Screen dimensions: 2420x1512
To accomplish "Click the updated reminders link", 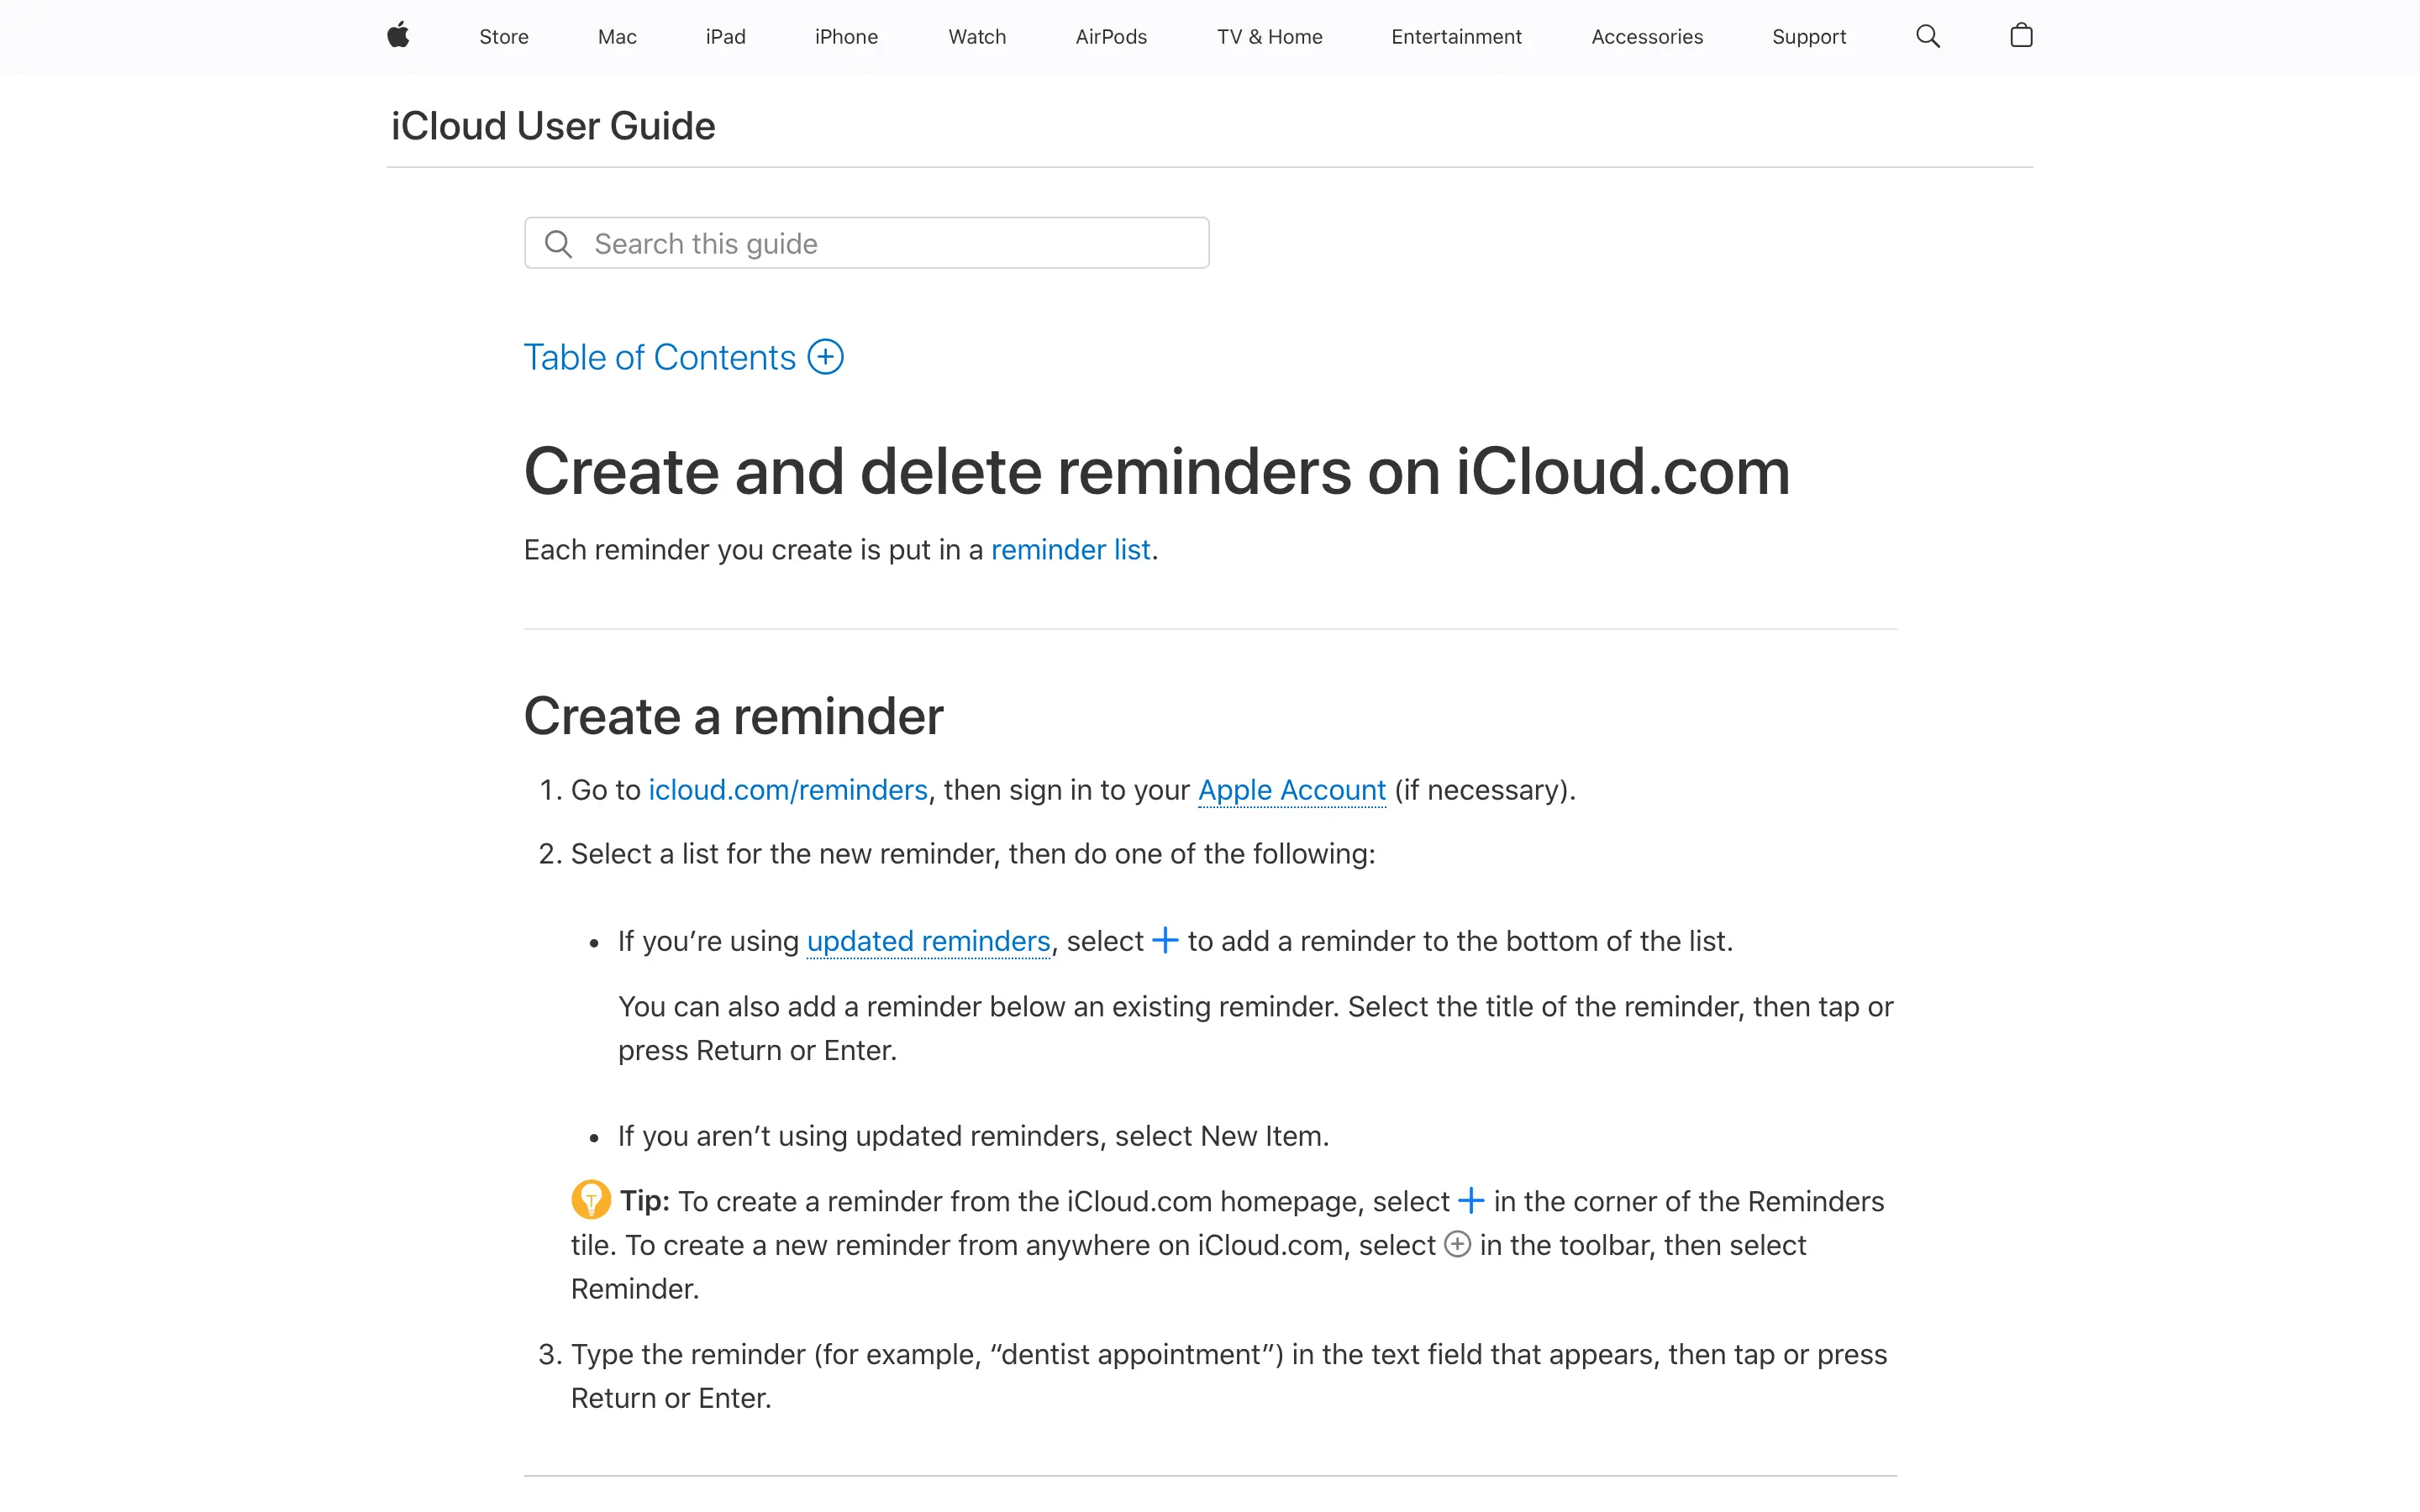I will coord(928,941).
